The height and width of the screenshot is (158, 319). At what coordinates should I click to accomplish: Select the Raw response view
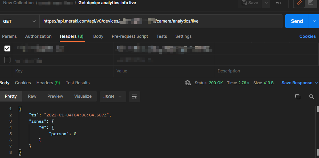(x=32, y=96)
